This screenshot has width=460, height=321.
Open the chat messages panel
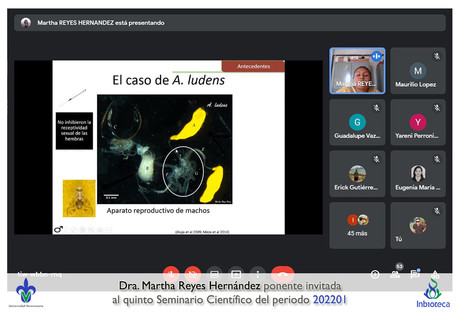(x=415, y=275)
